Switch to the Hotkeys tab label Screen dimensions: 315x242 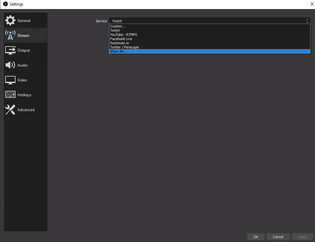coord(24,95)
